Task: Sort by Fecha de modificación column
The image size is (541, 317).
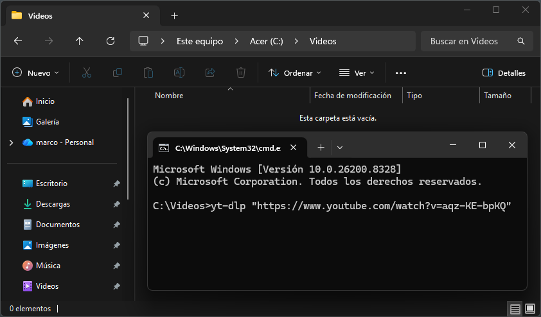Action: [352, 96]
